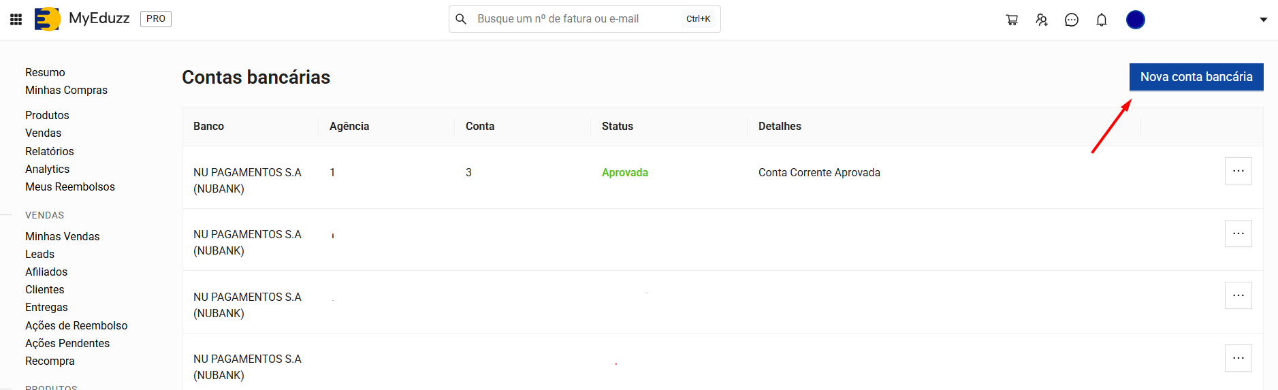
Task: Expand the account dropdown arrow
Action: pos(1263,20)
